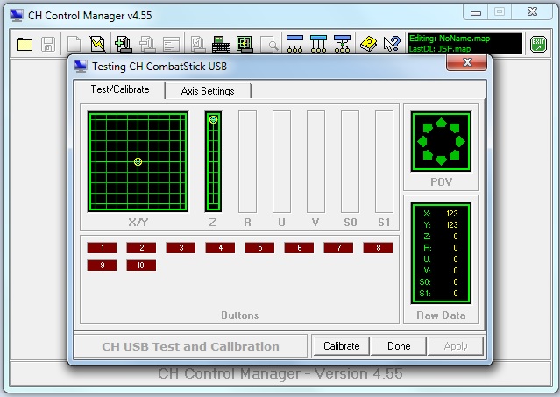Activate the What's This cursor help icon

click(x=392, y=44)
